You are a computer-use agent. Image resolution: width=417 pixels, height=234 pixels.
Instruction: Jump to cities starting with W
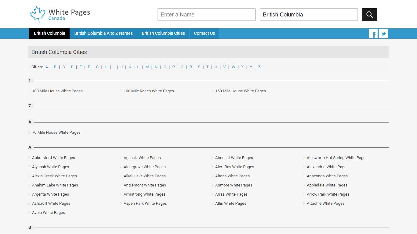point(233,67)
